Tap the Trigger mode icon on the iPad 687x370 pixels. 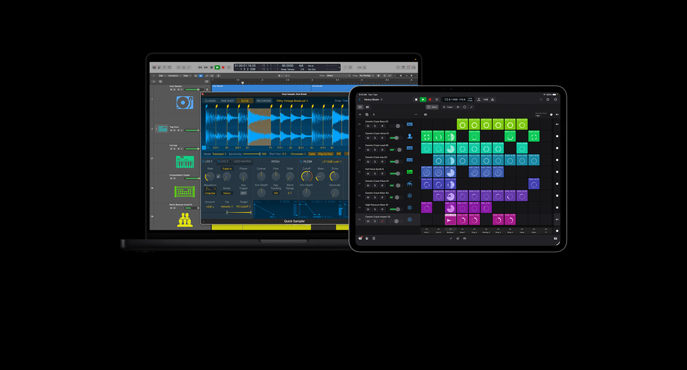pos(449,107)
